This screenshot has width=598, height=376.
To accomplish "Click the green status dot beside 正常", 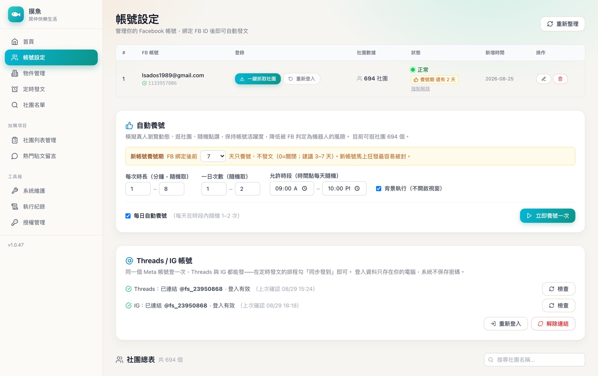I will click(x=413, y=70).
